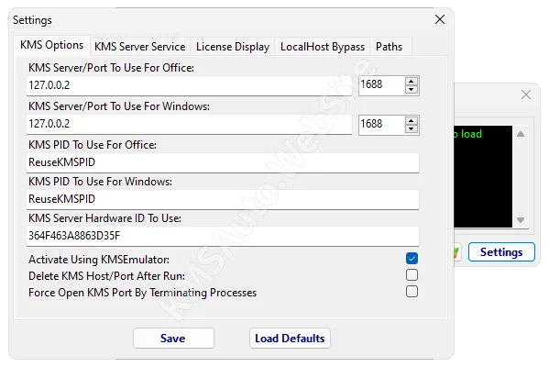Open the KMS Server Service tab

coord(140,47)
